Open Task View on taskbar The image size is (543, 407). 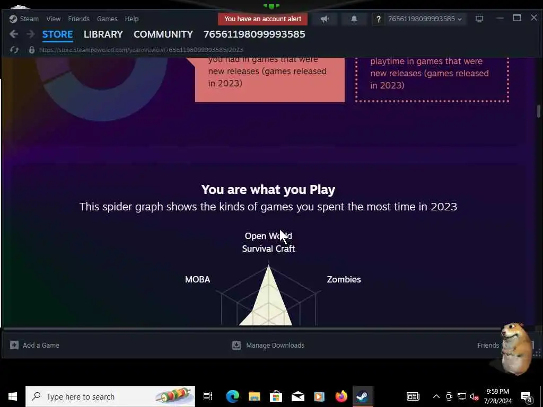tap(207, 396)
